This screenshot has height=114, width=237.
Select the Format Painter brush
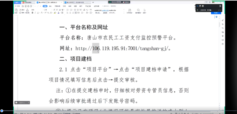pyautogui.click(x=27, y=10)
